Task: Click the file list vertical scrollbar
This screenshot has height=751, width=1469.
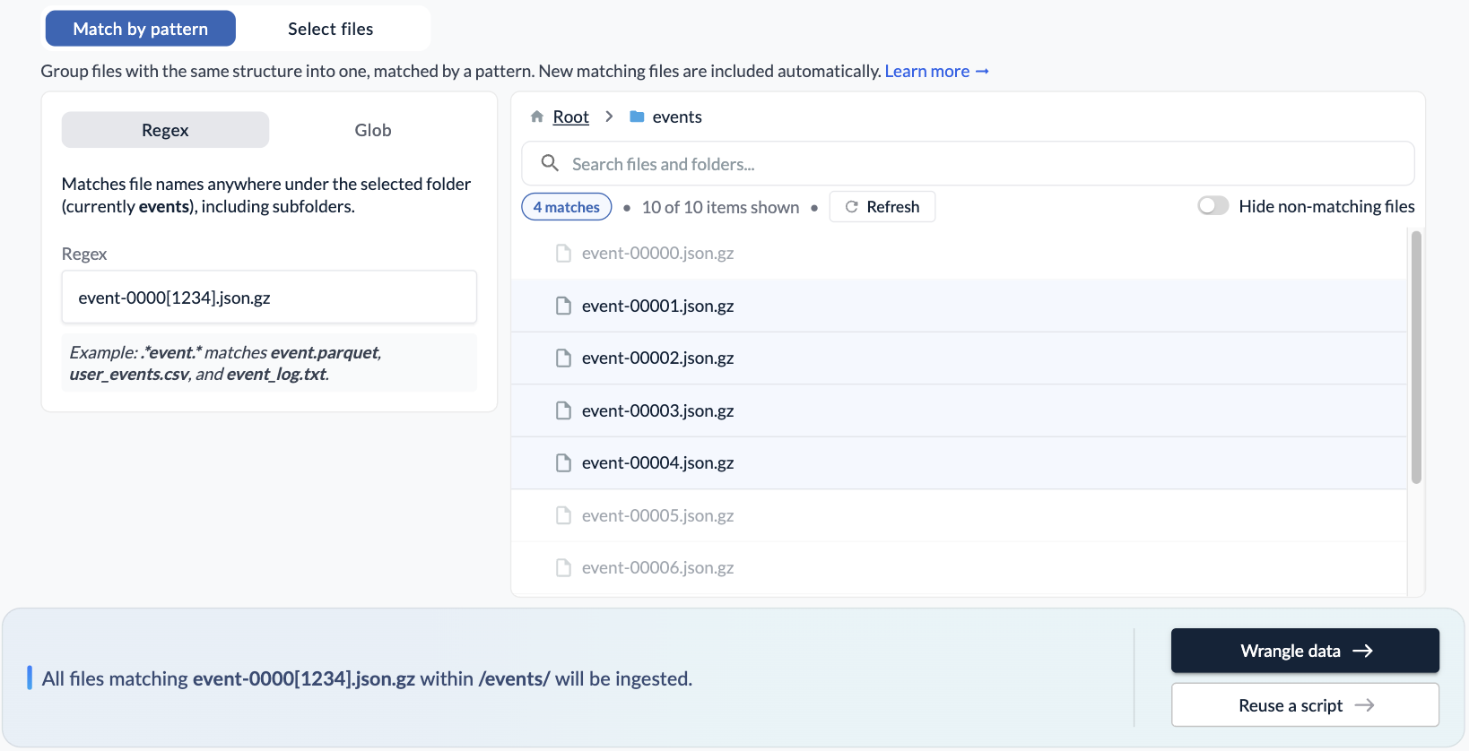Action: tap(1416, 357)
